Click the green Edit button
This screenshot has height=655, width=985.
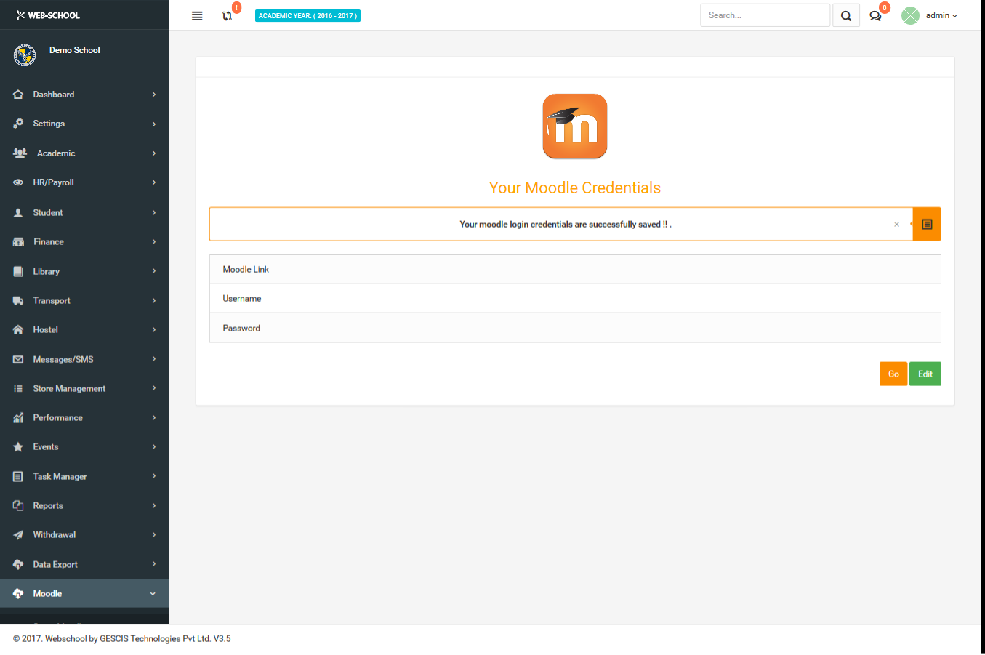[925, 374]
